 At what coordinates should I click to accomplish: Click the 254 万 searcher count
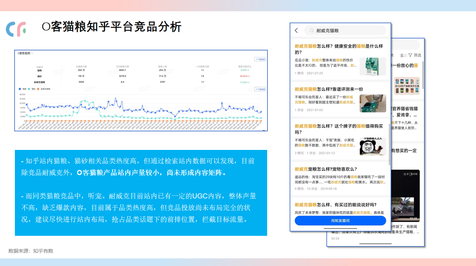click(x=163, y=70)
